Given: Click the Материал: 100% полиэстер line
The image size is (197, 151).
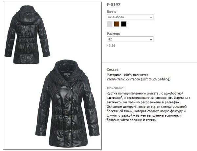Looking at the screenshot, I should [x=127, y=75].
